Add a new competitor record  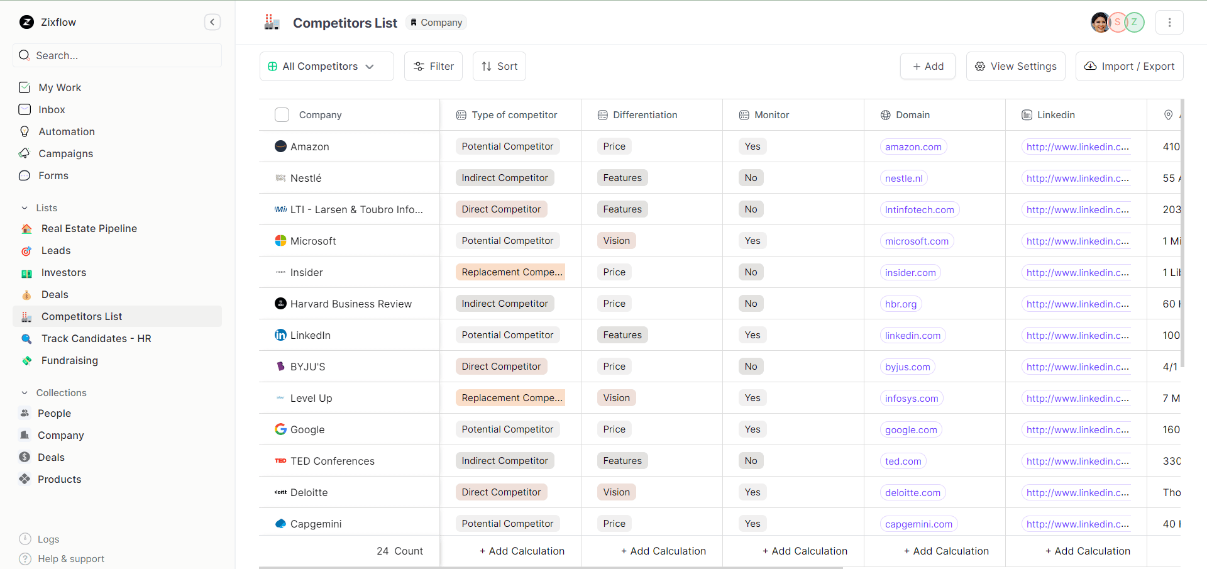[927, 66]
